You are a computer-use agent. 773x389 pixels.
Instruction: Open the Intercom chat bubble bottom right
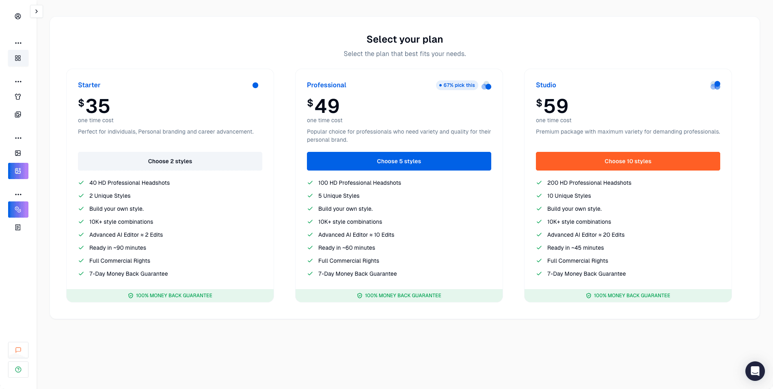click(x=755, y=371)
